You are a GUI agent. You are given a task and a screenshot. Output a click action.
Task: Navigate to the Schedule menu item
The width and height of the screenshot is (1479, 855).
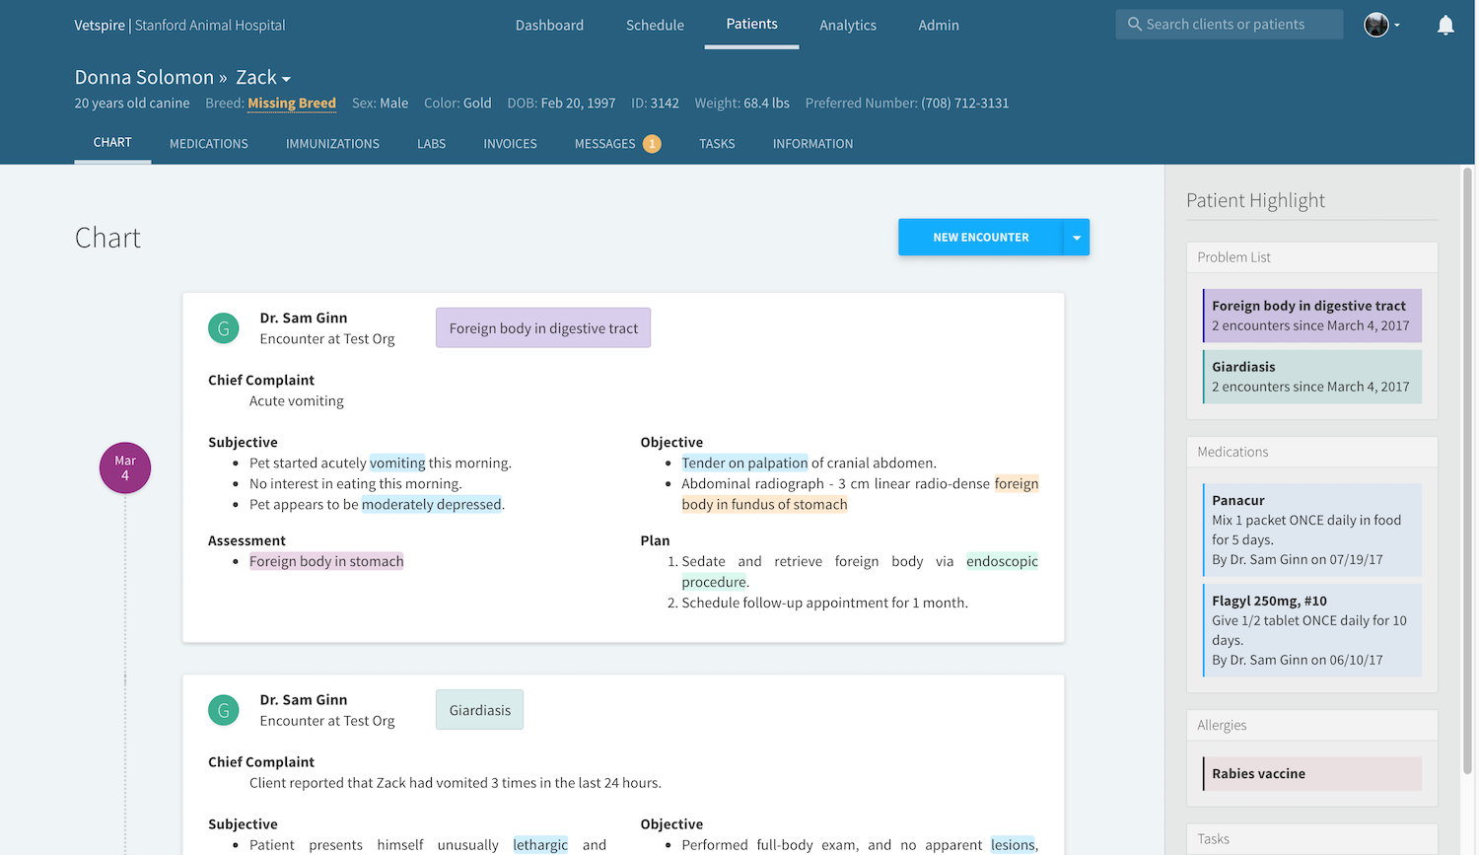click(654, 25)
